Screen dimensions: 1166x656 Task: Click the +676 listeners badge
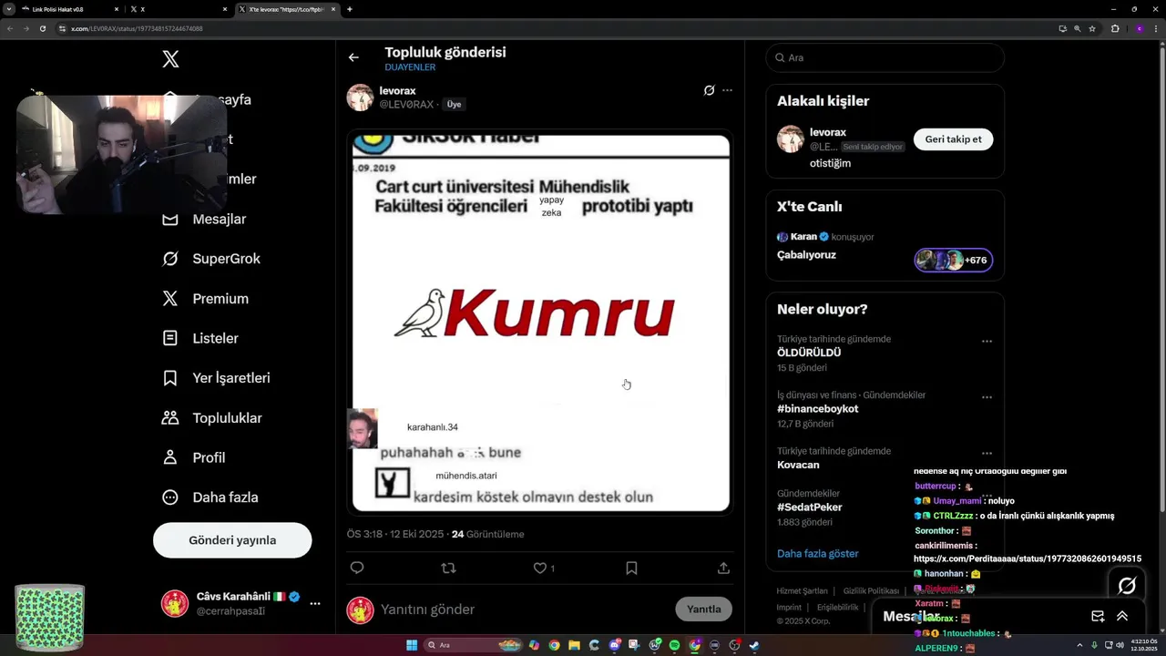click(x=954, y=261)
